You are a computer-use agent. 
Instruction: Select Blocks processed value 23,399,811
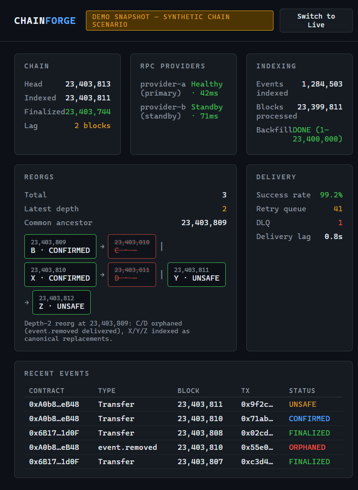coord(320,107)
